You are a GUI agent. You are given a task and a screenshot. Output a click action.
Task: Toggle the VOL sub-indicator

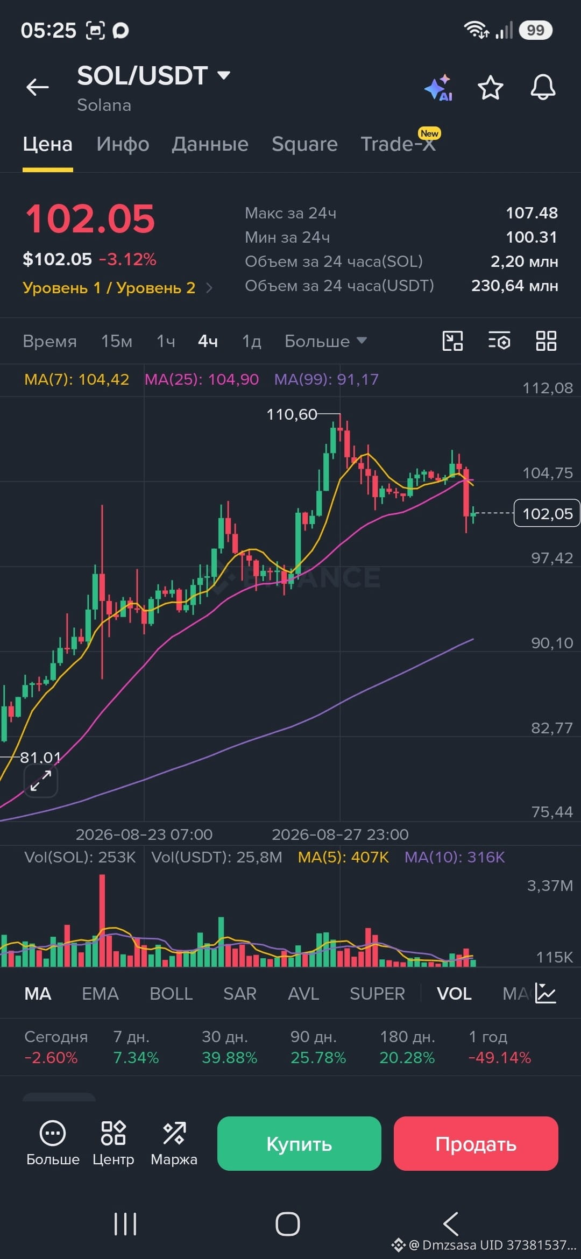454,994
